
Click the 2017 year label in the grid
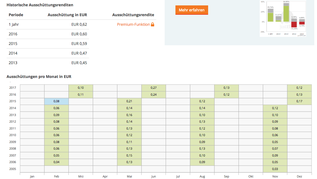click(x=13, y=88)
